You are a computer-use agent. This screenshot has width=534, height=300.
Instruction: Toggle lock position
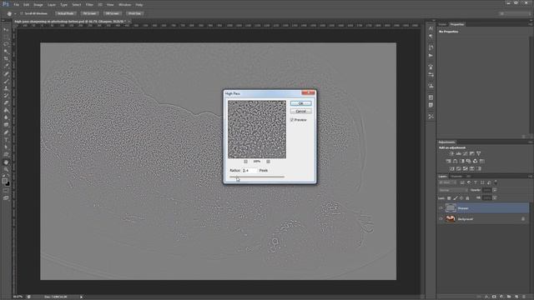pos(461,198)
